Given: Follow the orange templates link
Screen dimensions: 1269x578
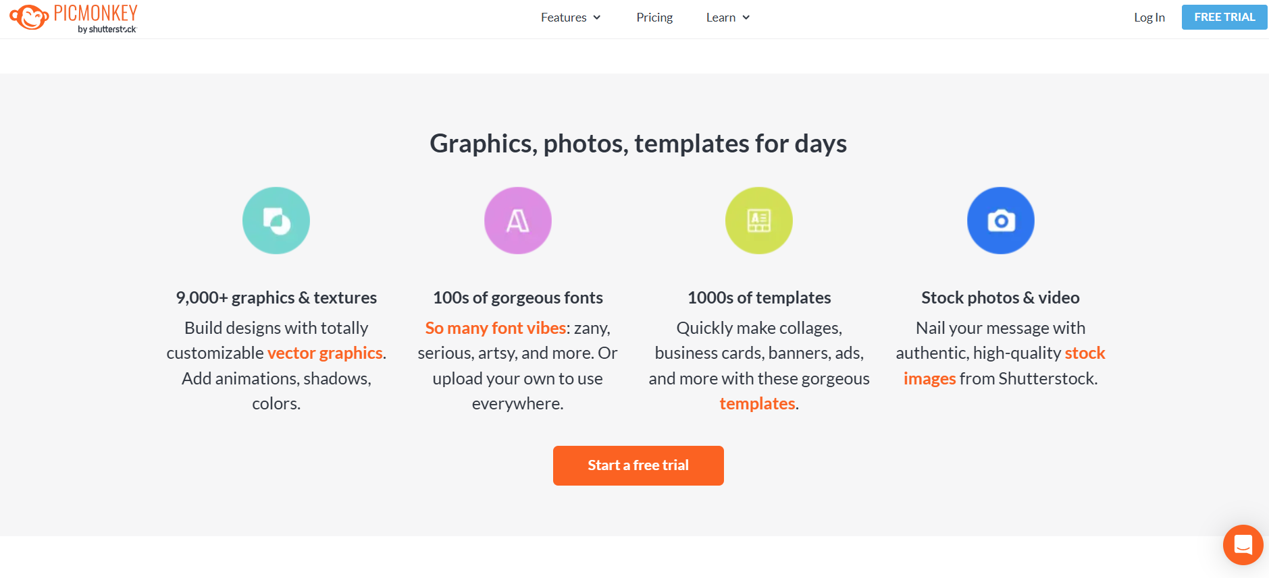Looking at the screenshot, I should click(757, 403).
